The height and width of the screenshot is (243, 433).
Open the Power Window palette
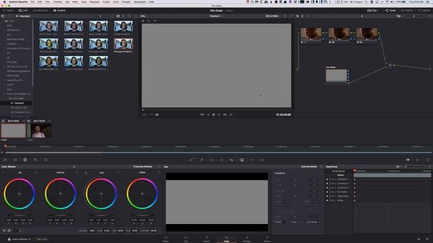pos(211,160)
